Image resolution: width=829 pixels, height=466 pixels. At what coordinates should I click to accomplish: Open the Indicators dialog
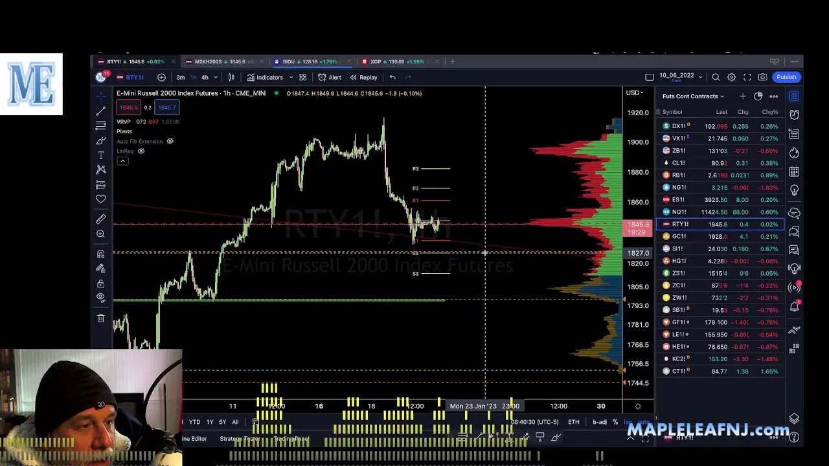[x=265, y=77]
